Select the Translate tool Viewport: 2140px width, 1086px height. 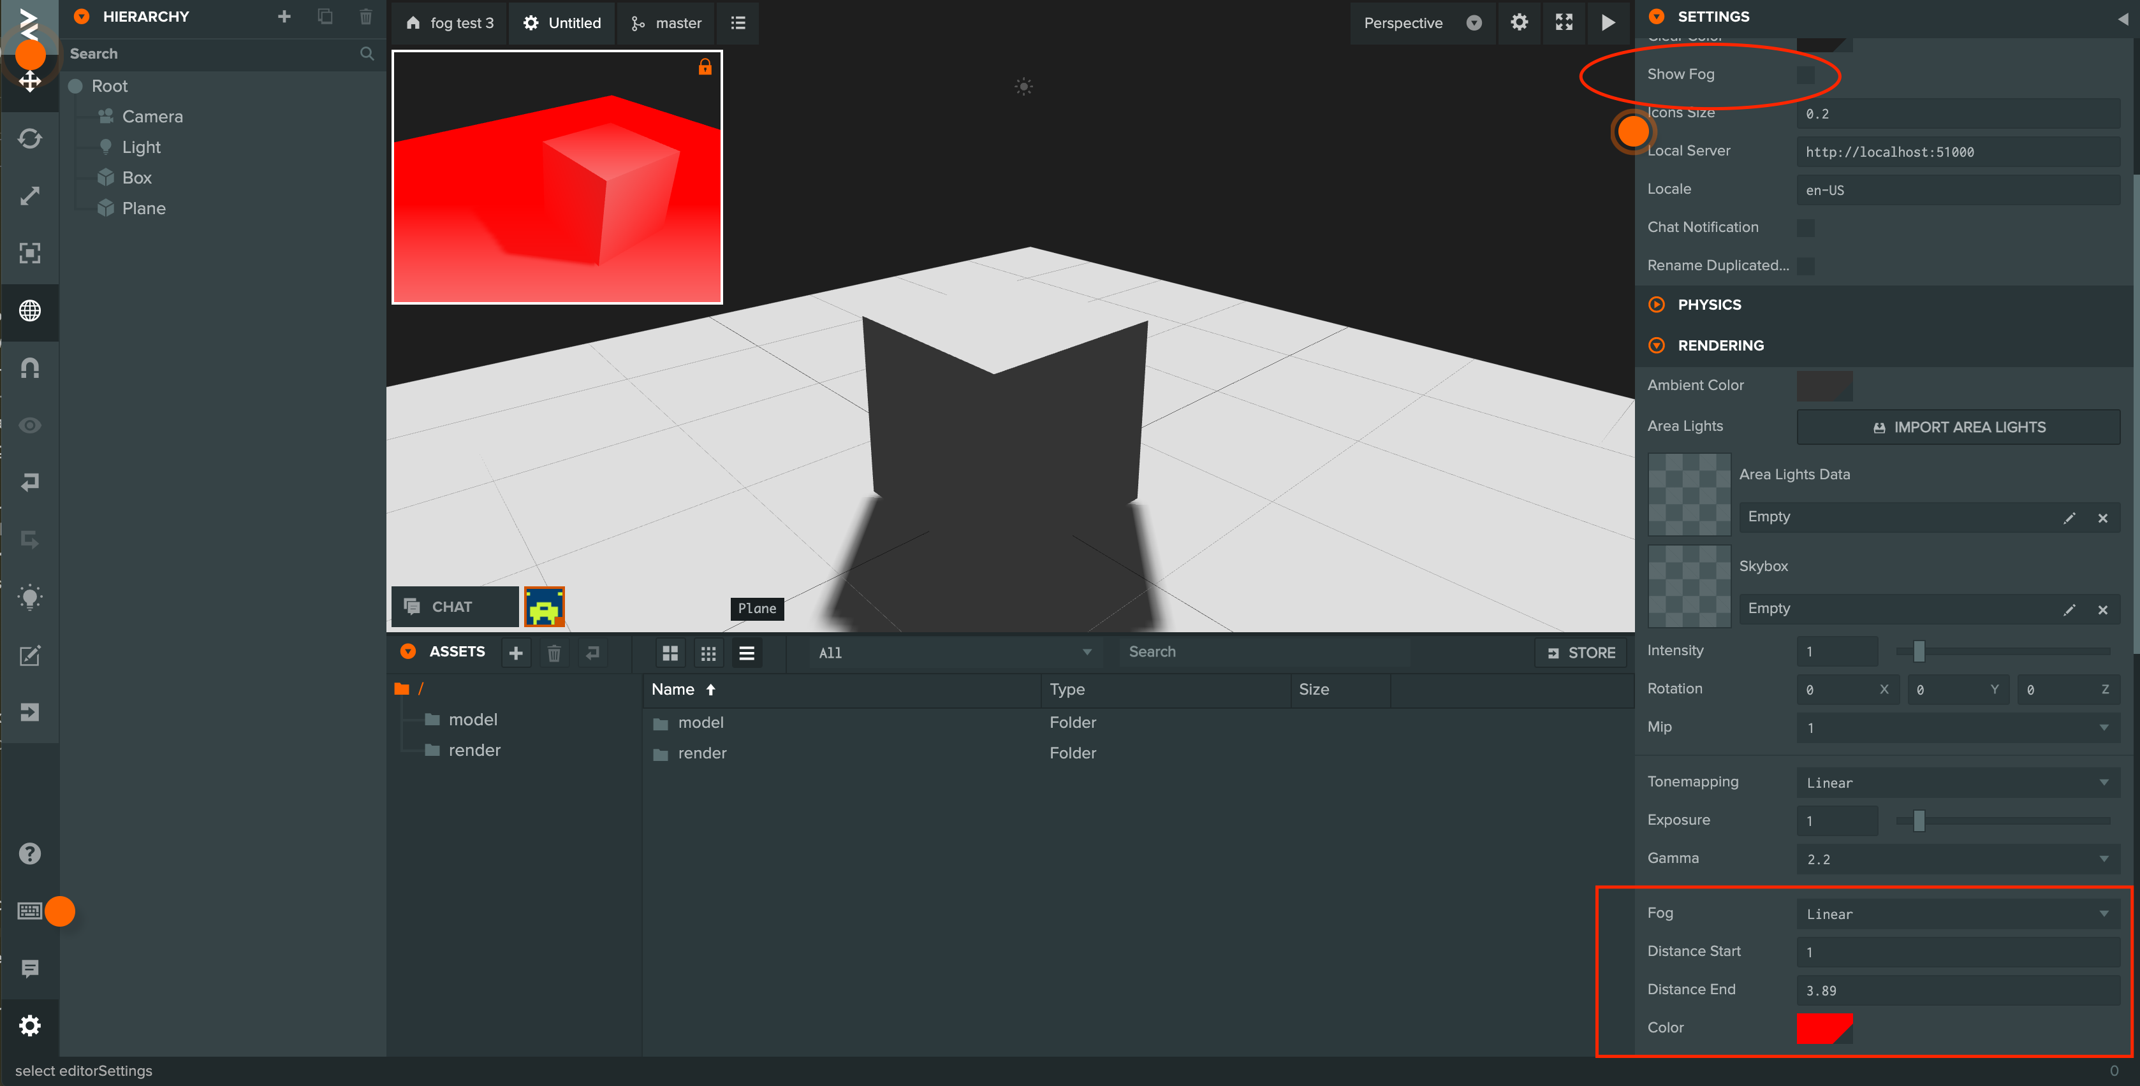coord(30,80)
